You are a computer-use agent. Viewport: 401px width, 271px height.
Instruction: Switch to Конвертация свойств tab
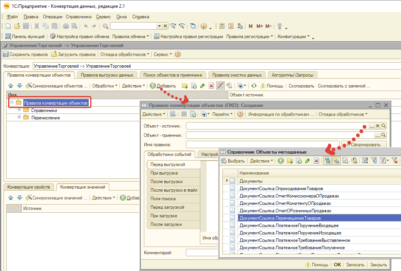29,187
